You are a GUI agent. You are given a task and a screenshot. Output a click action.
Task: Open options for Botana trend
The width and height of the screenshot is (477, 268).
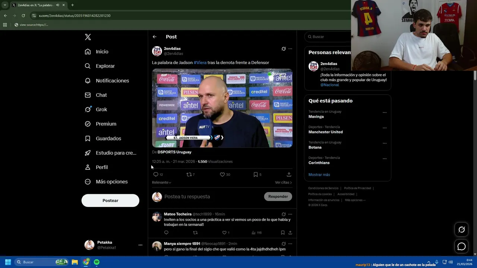(x=385, y=143)
